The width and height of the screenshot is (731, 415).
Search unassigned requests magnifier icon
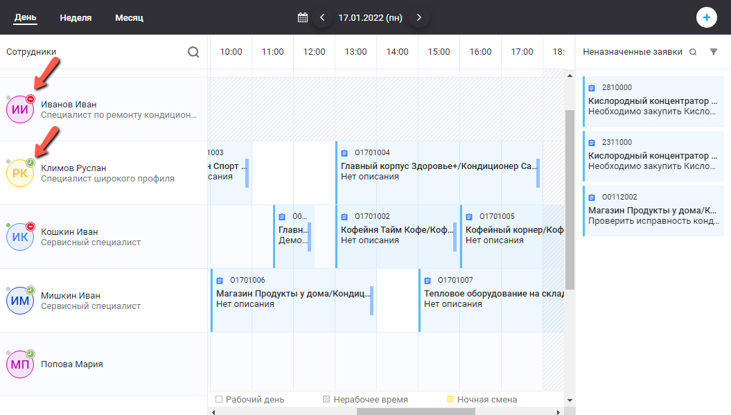click(x=693, y=52)
